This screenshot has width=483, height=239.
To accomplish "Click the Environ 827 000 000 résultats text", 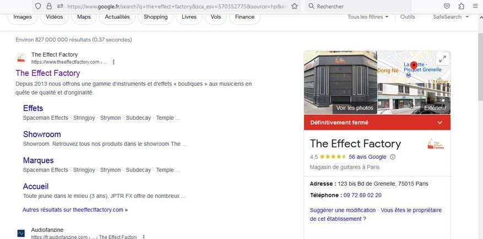I will click(74, 40).
